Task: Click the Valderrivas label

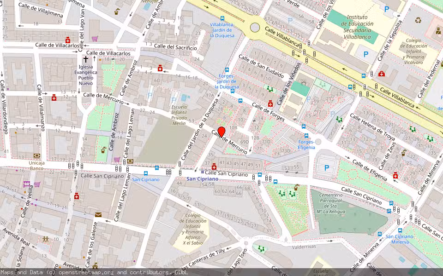Action: 304,247
